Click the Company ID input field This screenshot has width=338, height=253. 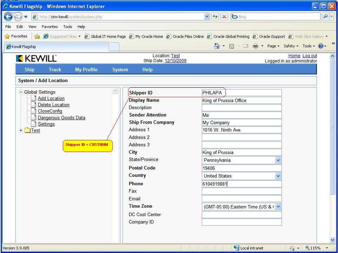pyautogui.click(x=241, y=222)
